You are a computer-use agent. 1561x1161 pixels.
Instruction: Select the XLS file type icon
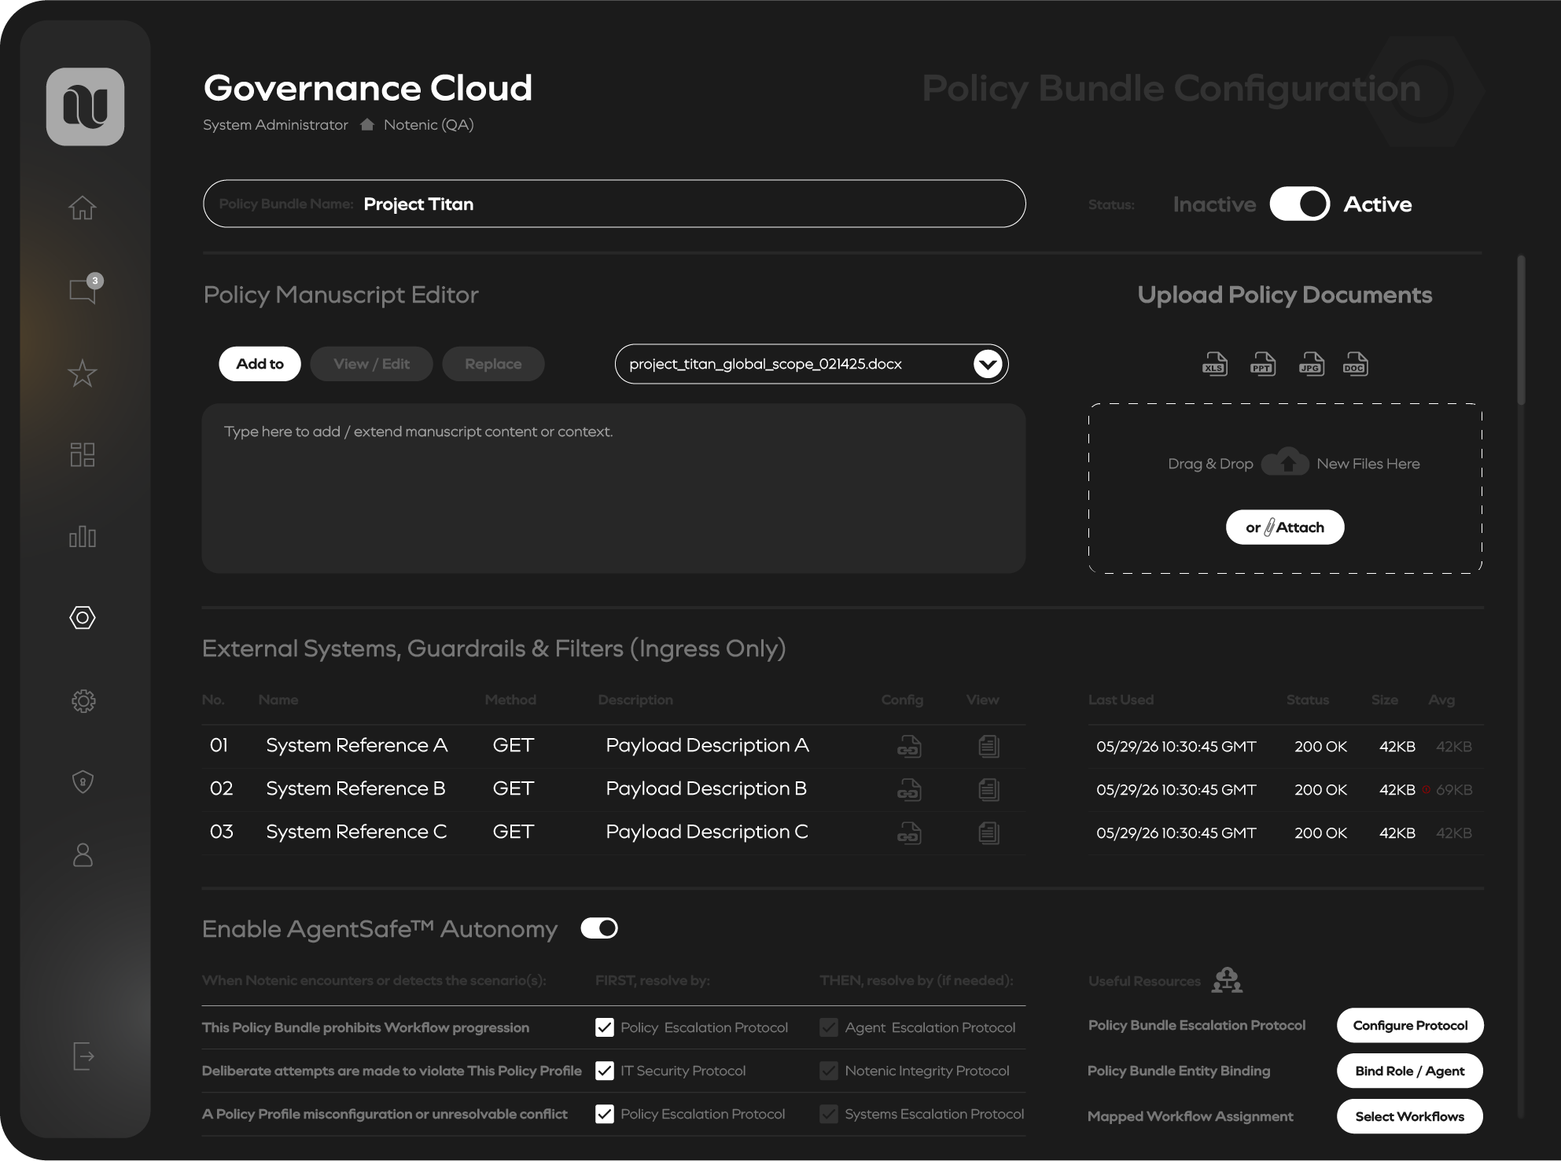click(1215, 364)
